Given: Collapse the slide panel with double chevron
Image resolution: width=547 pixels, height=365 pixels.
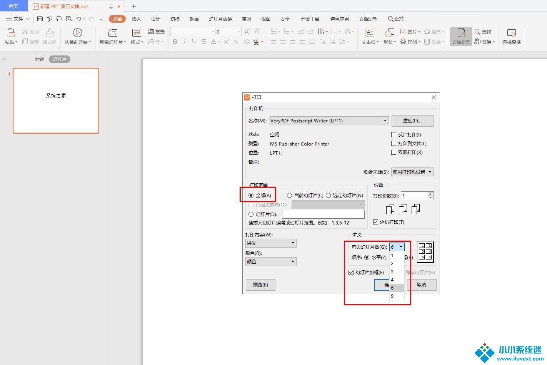Looking at the screenshot, I should (5, 59).
